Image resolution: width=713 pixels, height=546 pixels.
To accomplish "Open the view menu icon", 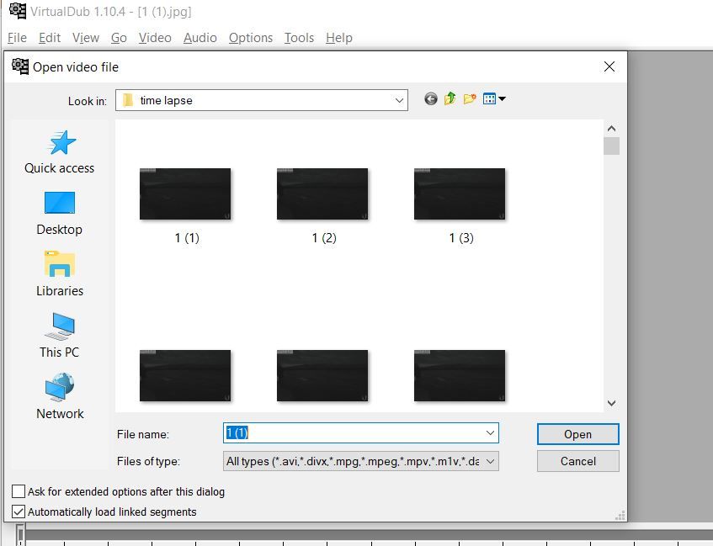I will (494, 98).
